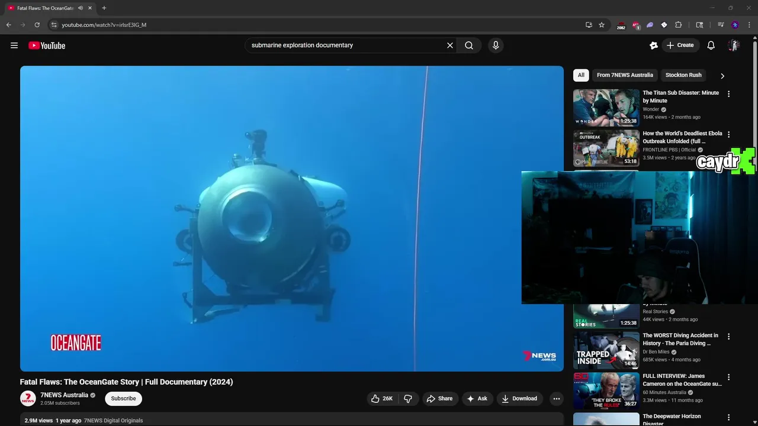Select the Stockton Rush chip
The width and height of the screenshot is (758, 426).
coord(683,75)
